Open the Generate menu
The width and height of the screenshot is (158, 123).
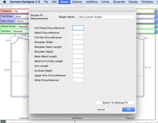119,2
